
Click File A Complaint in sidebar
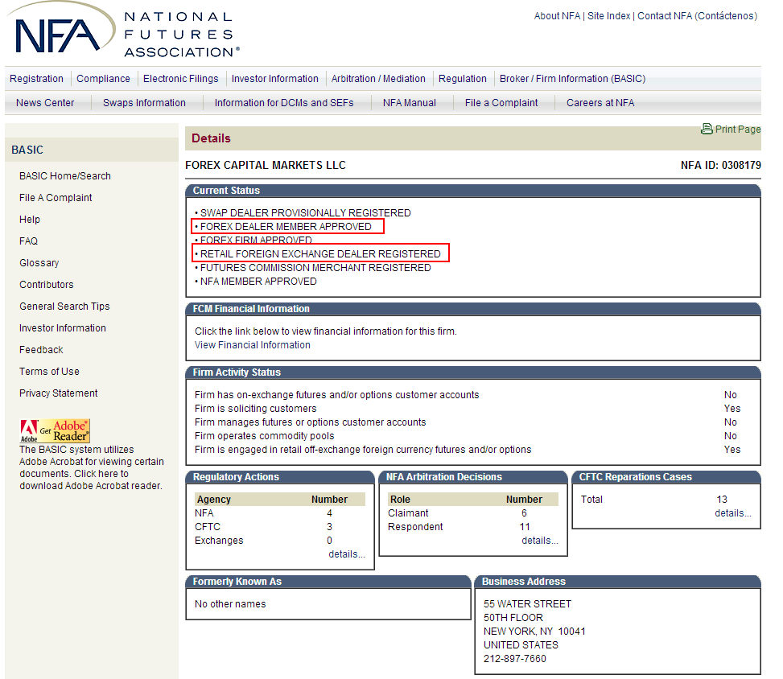56,198
